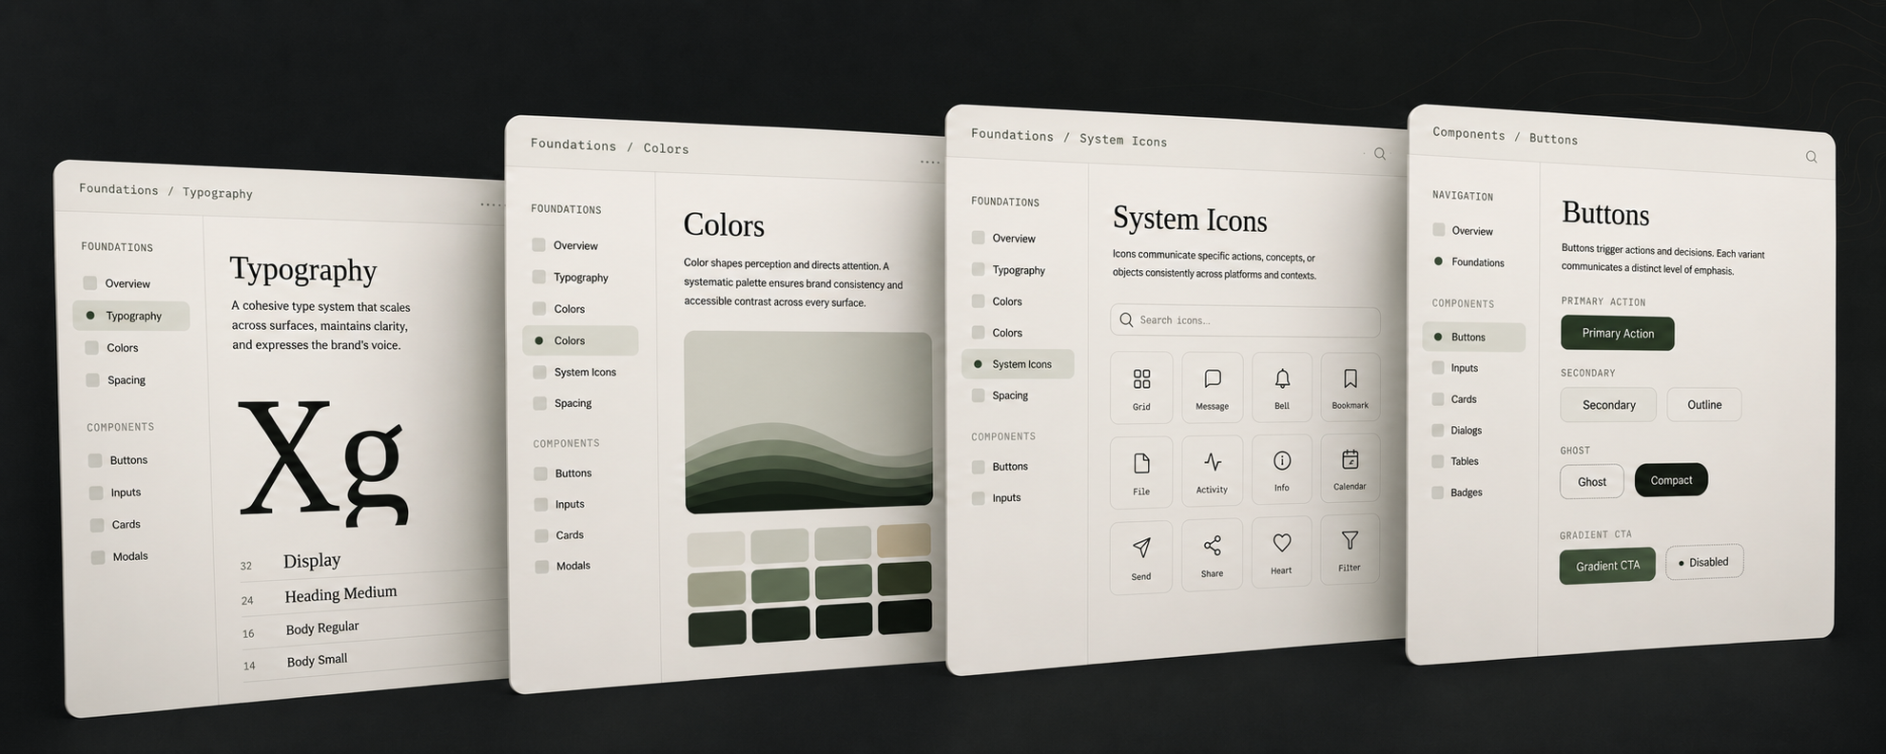Click the Body Regular type scale row
This screenshot has width=1886, height=754.
375,628
